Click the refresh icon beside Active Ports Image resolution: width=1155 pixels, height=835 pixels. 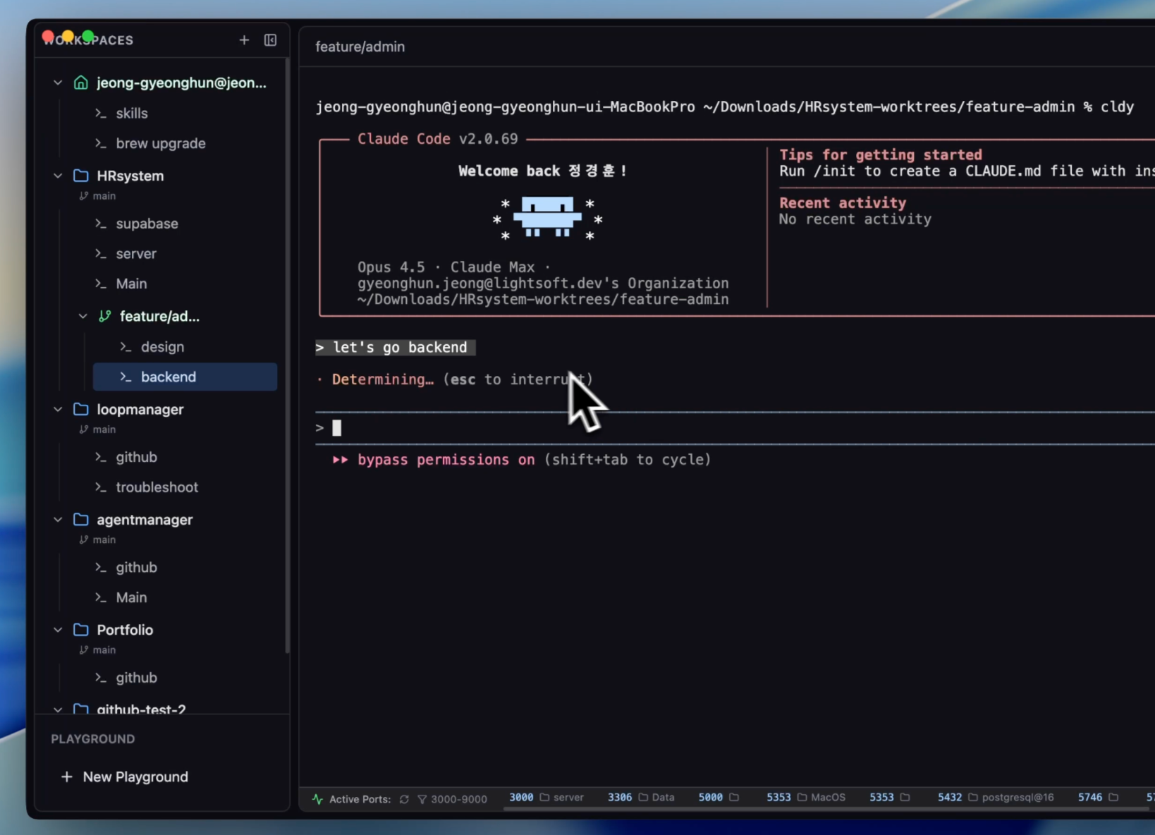[x=404, y=799]
